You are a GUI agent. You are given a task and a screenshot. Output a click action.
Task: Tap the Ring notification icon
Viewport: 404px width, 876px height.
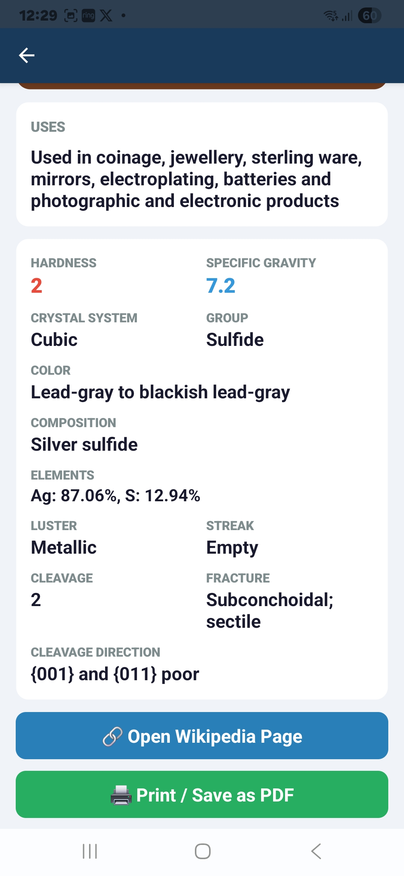(88, 15)
